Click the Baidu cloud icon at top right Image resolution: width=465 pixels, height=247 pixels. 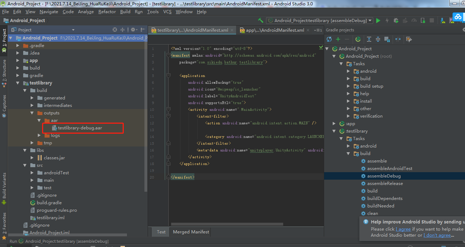459,16
